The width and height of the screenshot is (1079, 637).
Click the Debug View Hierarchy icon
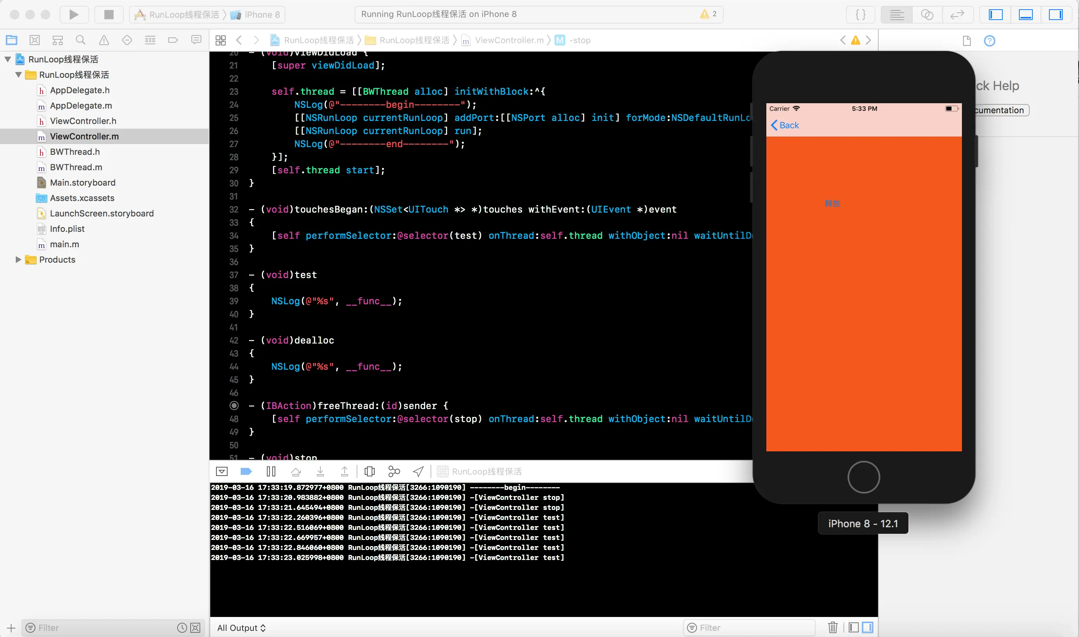(369, 472)
